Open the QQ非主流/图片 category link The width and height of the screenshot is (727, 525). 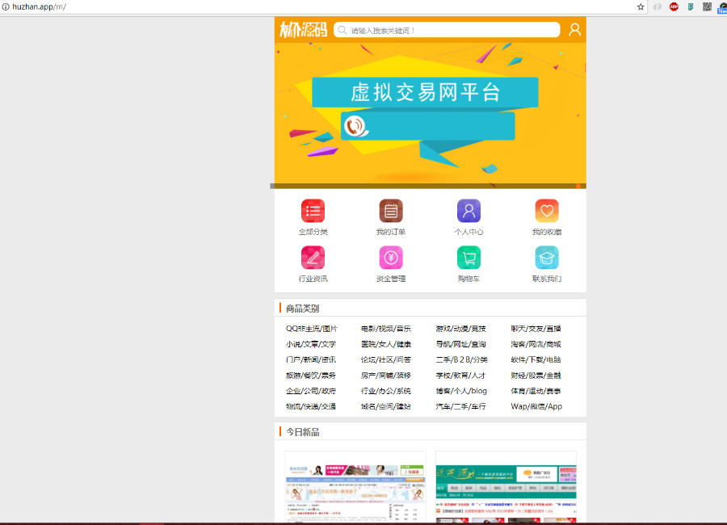[x=313, y=328]
